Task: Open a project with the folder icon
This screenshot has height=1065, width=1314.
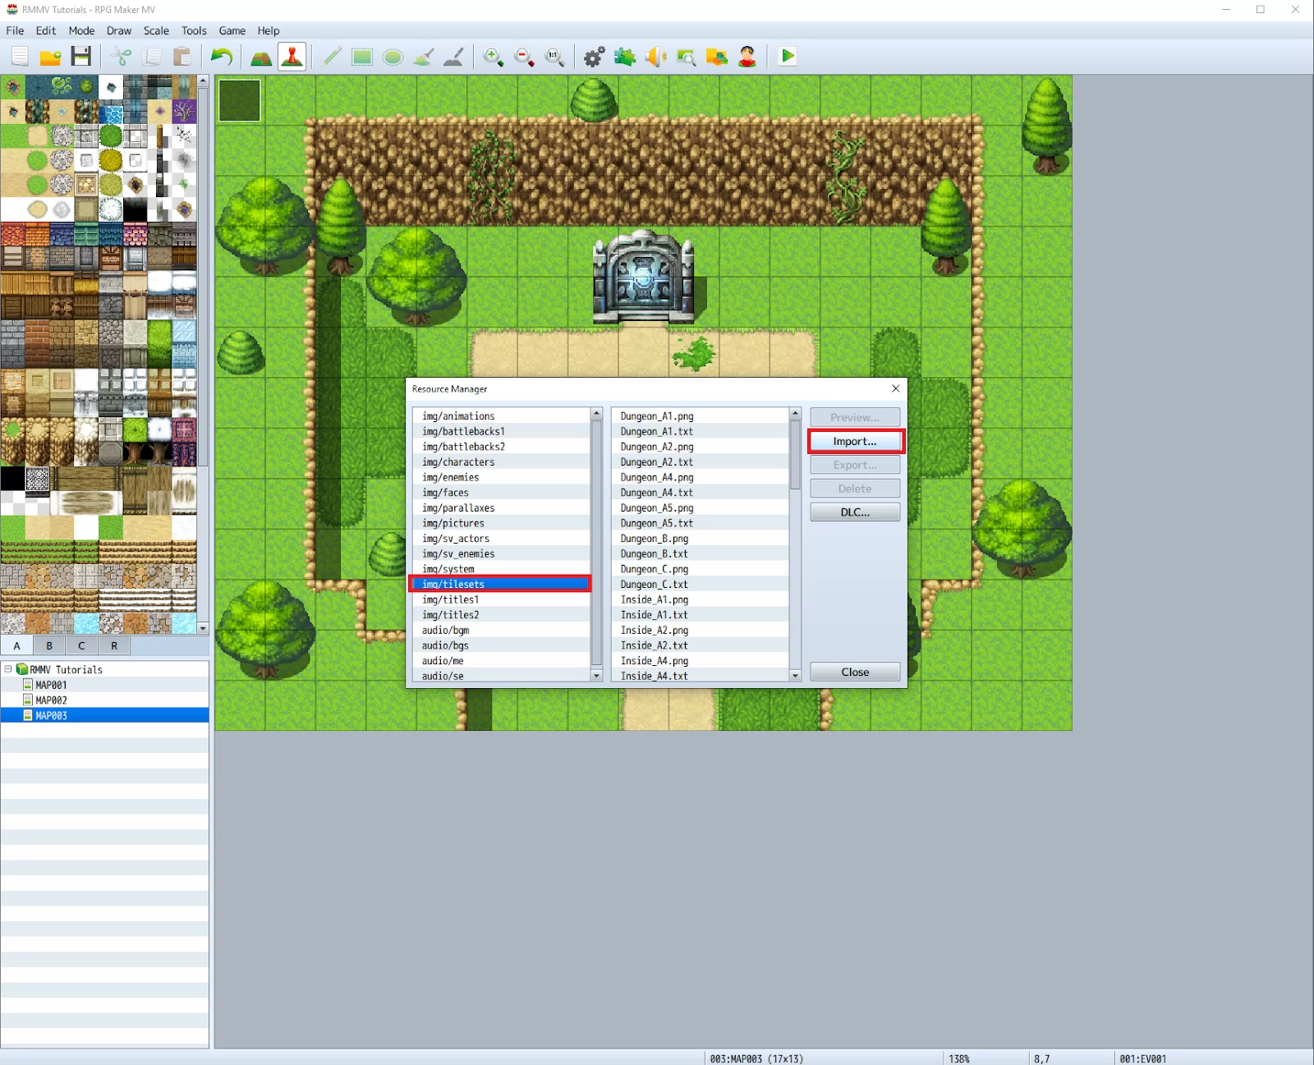Action: [50, 57]
